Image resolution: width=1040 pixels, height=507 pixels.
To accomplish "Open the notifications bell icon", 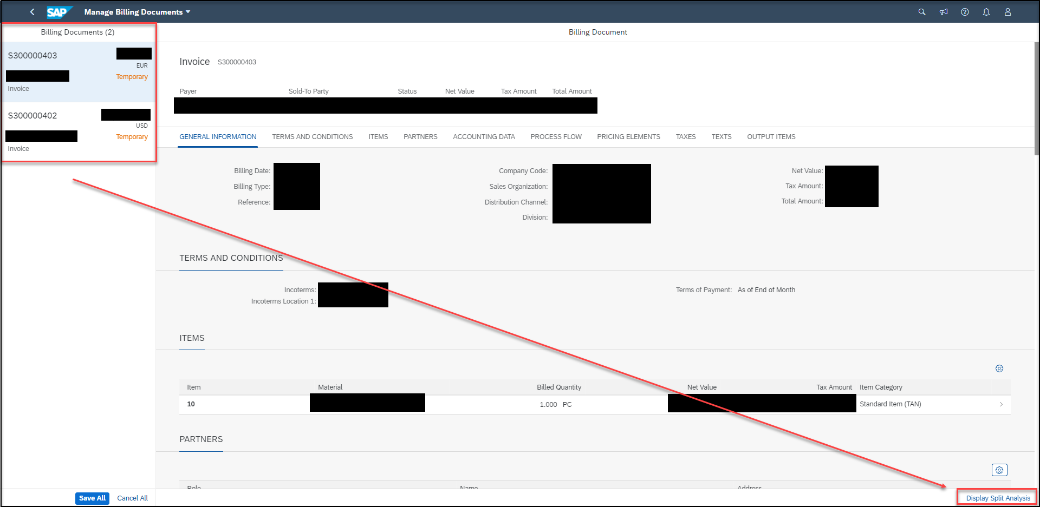I will pyautogui.click(x=986, y=12).
